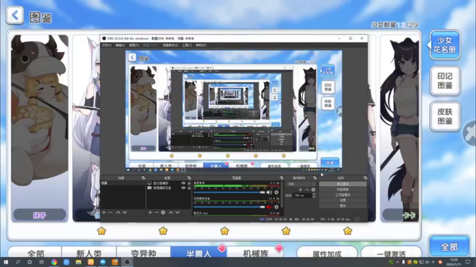This screenshot has height=267, width=476.
Task: Open source properties gear in Sources panel
Action: pos(163,212)
